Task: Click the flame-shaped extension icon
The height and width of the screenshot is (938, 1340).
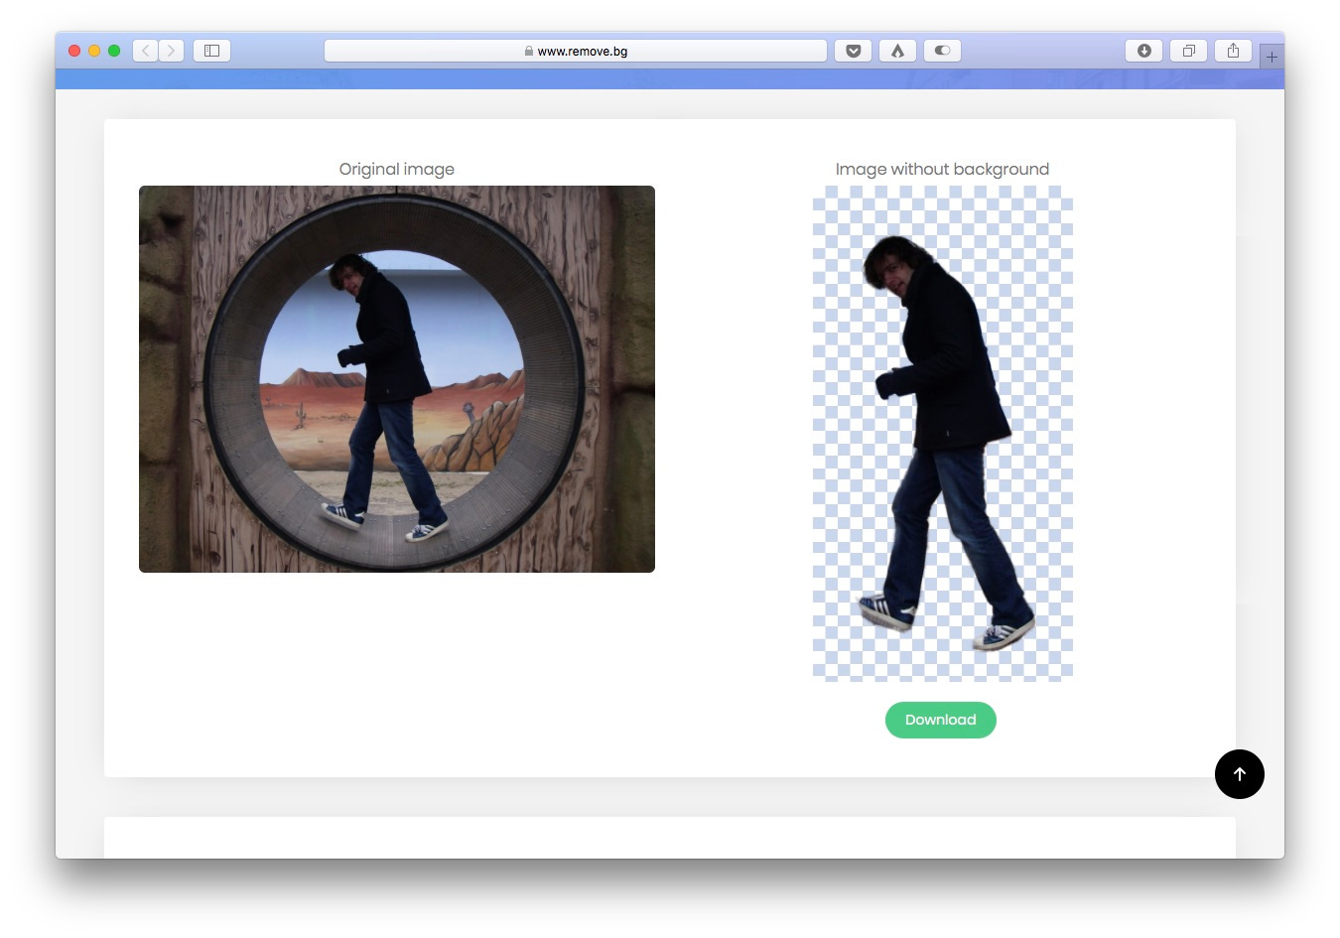Action: (x=897, y=51)
